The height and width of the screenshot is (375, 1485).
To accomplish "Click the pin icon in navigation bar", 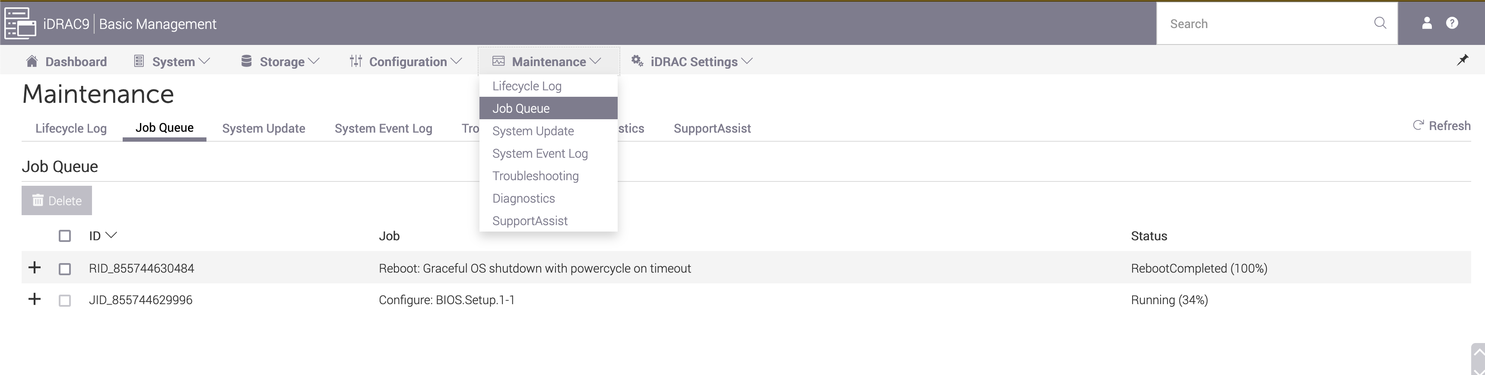I will click(x=1463, y=60).
